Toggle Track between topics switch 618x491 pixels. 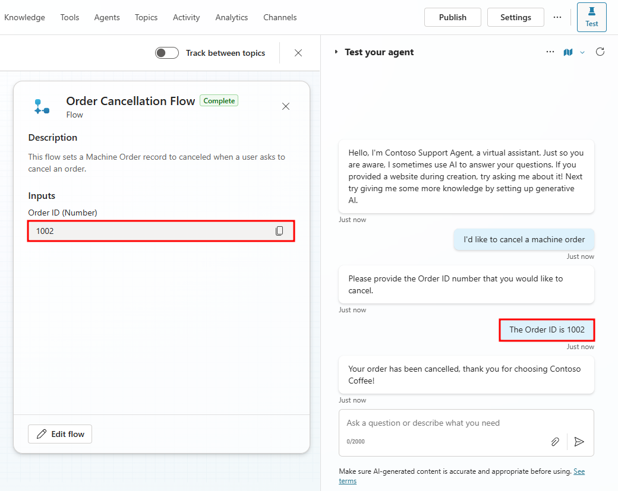pos(167,53)
